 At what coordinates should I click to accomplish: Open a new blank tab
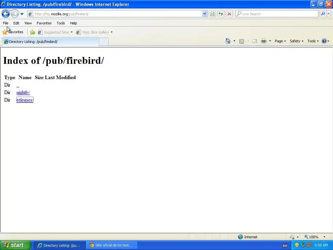click(x=104, y=42)
